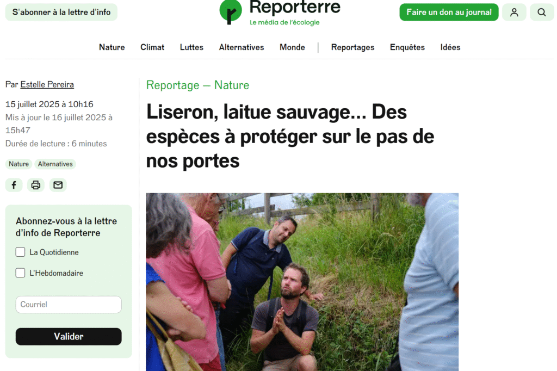Open the search magnifier icon
This screenshot has height=371, width=557.
click(x=541, y=13)
